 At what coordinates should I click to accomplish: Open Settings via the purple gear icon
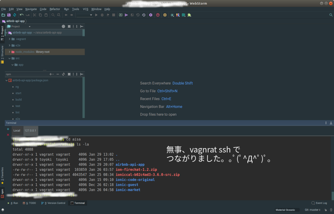point(151,15)
